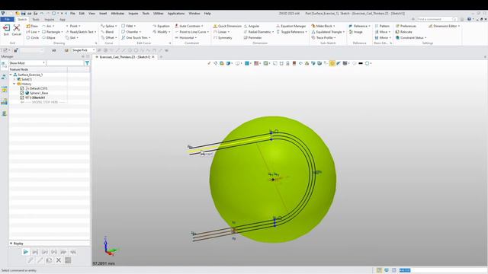488x274 pixels.
Task: Select the Arc tool
Action: tap(47, 26)
